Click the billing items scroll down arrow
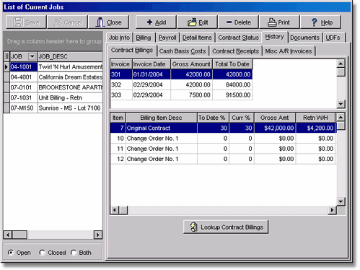The height and width of the screenshot is (270, 360). [x=341, y=201]
